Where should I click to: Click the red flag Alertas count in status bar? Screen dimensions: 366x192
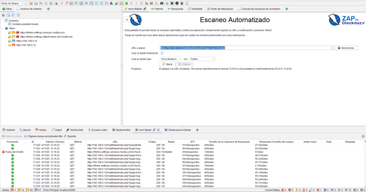pyautogui.click(x=13, y=190)
